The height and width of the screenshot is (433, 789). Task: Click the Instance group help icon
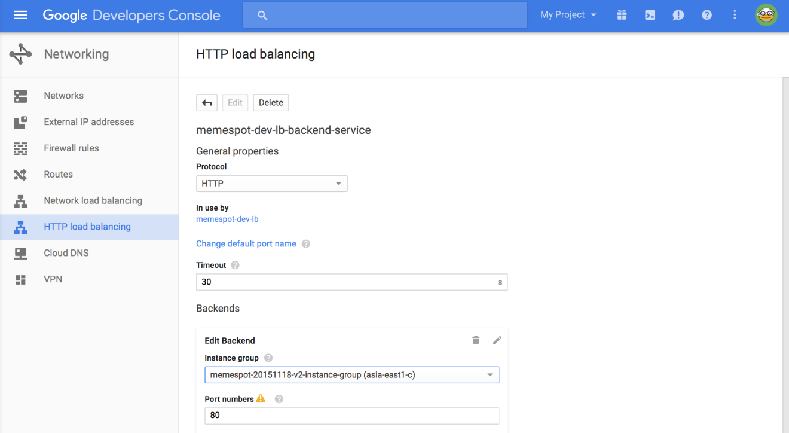[268, 358]
